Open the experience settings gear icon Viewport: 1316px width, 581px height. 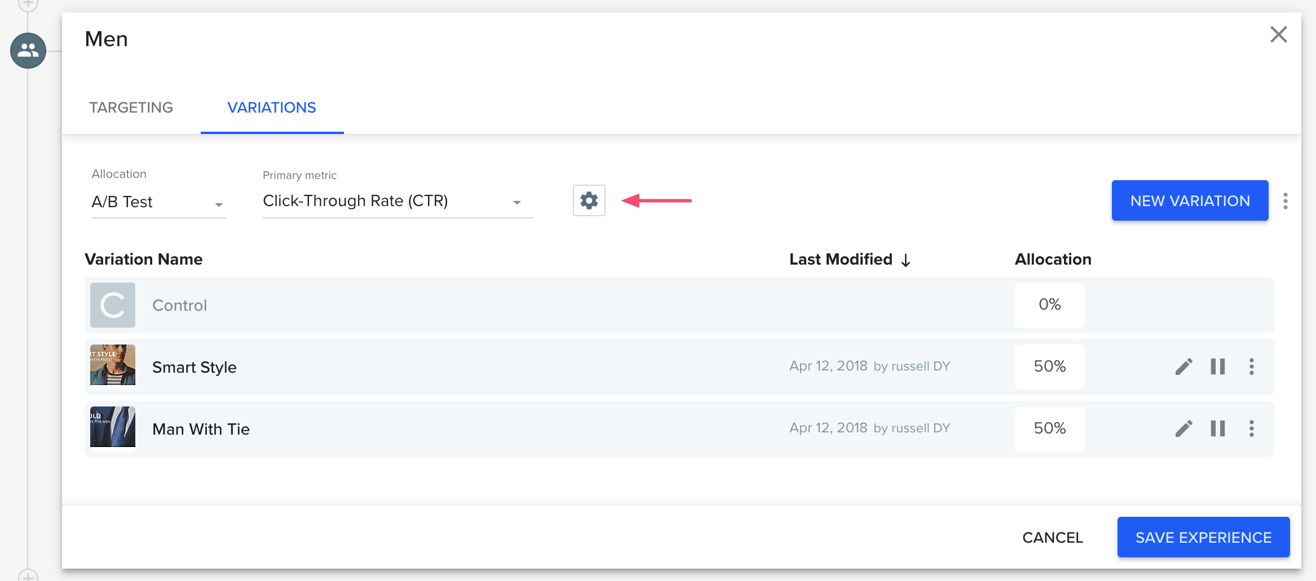click(589, 200)
